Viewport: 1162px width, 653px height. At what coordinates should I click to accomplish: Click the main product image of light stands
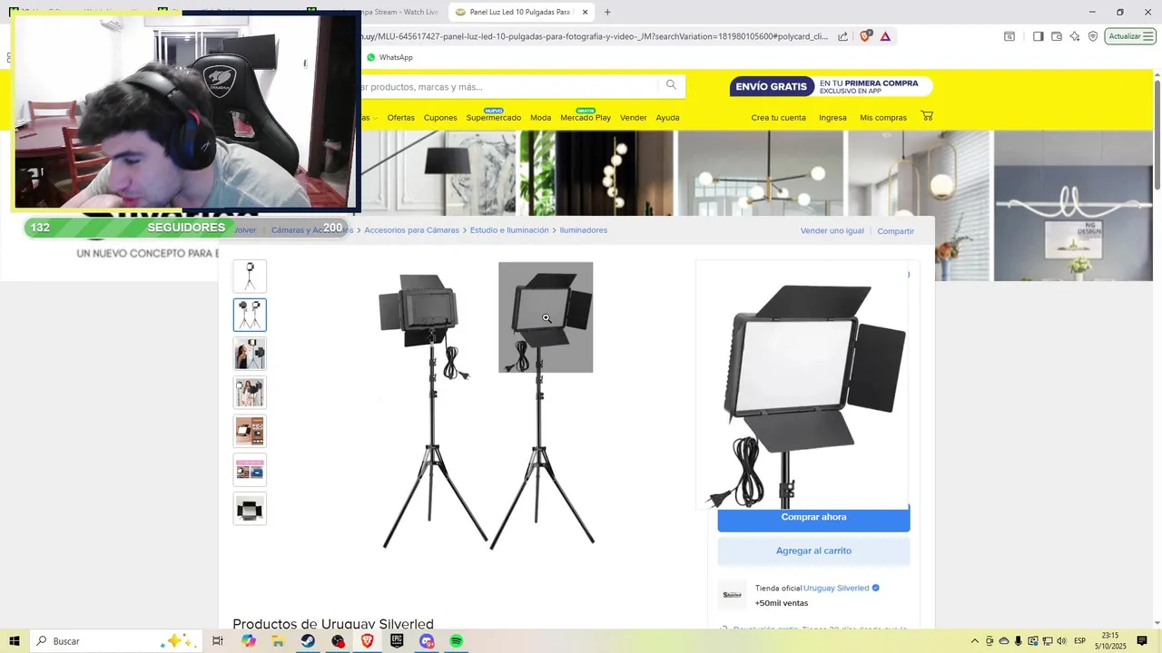487,406
